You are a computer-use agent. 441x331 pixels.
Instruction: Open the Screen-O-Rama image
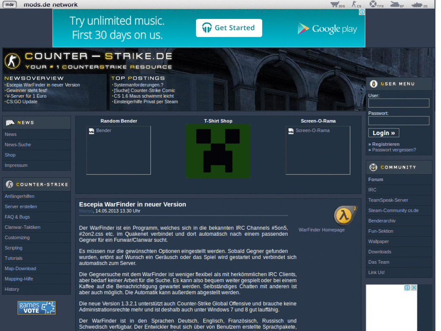tap(318, 150)
